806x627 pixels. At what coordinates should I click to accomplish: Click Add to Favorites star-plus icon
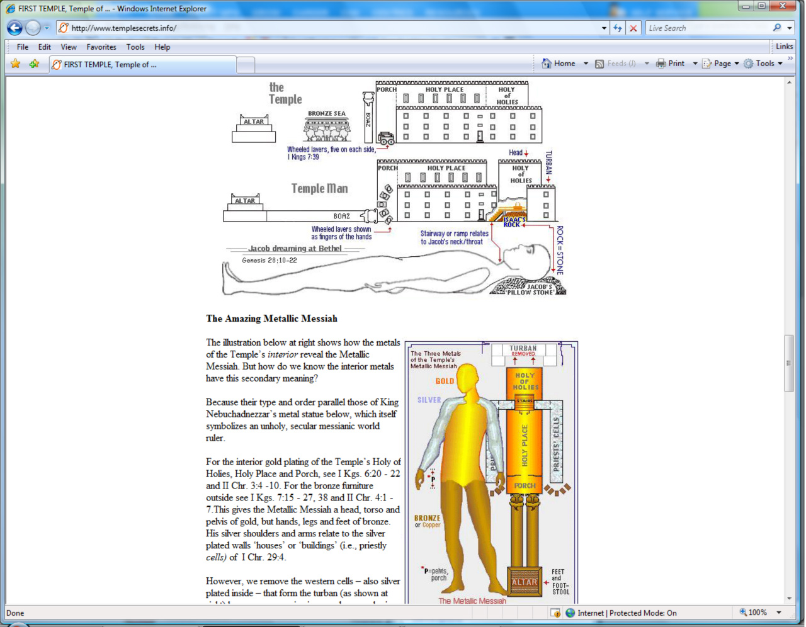[x=34, y=64]
